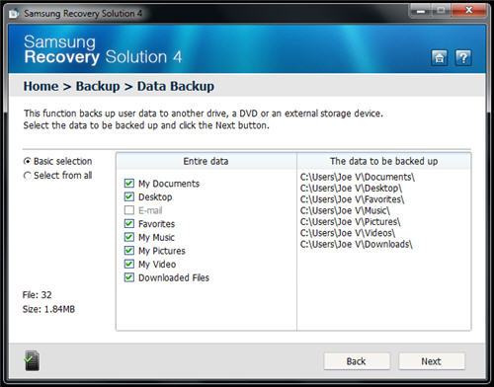
Task: Select the C:\Users\Joe V\Documents\ path
Action: click(x=358, y=177)
